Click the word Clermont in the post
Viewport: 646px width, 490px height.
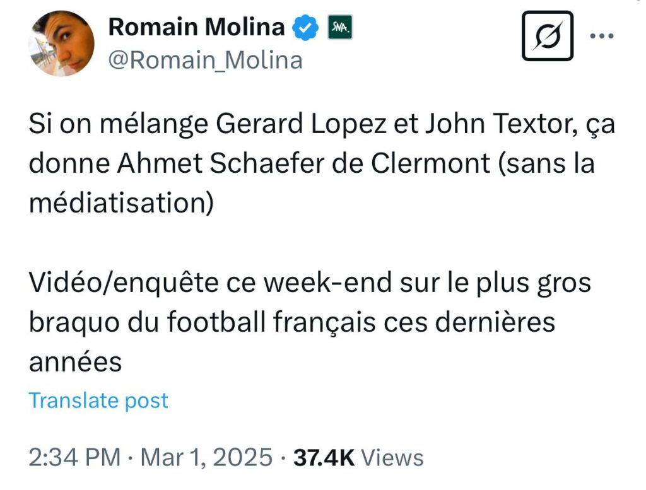(x=430, y=165)
